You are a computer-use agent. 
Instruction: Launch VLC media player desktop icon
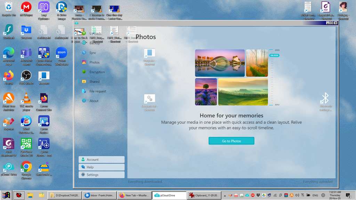tap(26, 99)
